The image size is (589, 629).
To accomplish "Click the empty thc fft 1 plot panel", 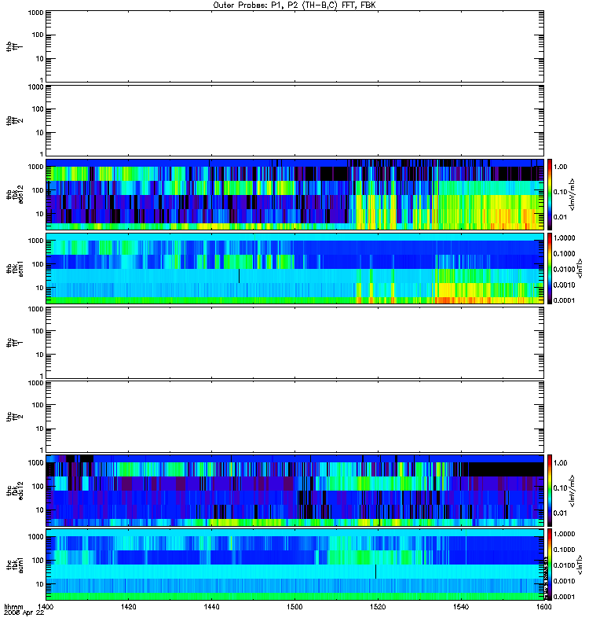I will coord(294,343).
